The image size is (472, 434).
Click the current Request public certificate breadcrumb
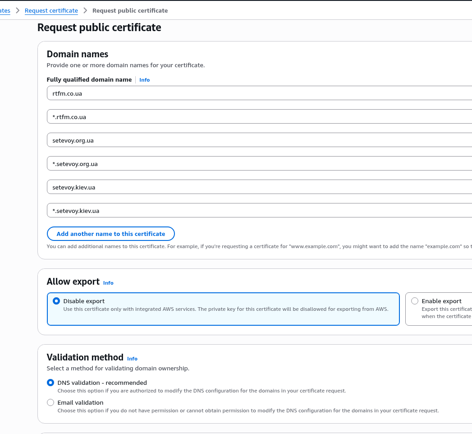coord(130,10)
